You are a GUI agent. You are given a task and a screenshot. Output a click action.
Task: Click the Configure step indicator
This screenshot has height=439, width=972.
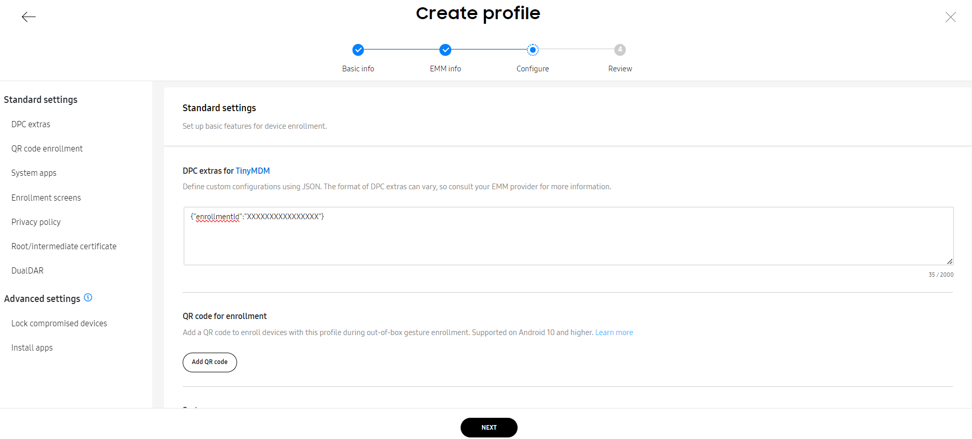point(533,50)
